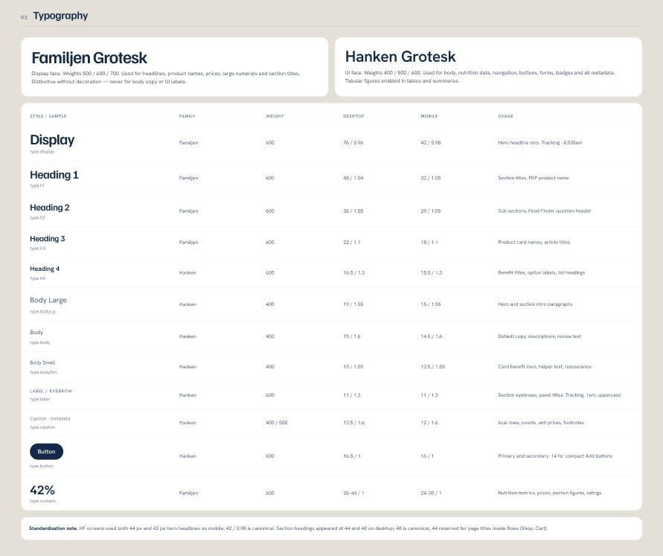Click usage "Default copy, descriptions, review text"

[539, 336]
